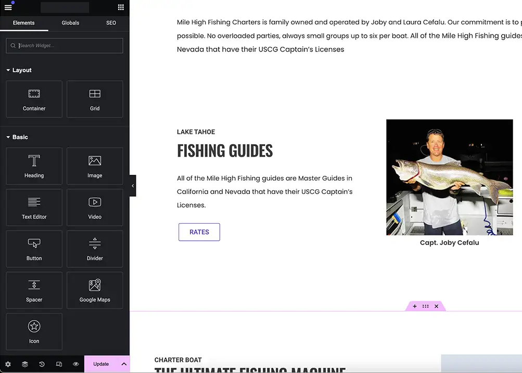The width and height of the screenshot is (522, 373).
Task: Click the Master Guides paragraph text
Action: point(265,191)
